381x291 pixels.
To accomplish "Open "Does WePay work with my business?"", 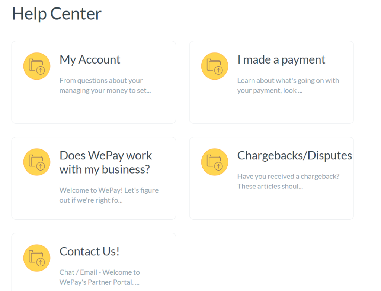I will pos(106,162).
